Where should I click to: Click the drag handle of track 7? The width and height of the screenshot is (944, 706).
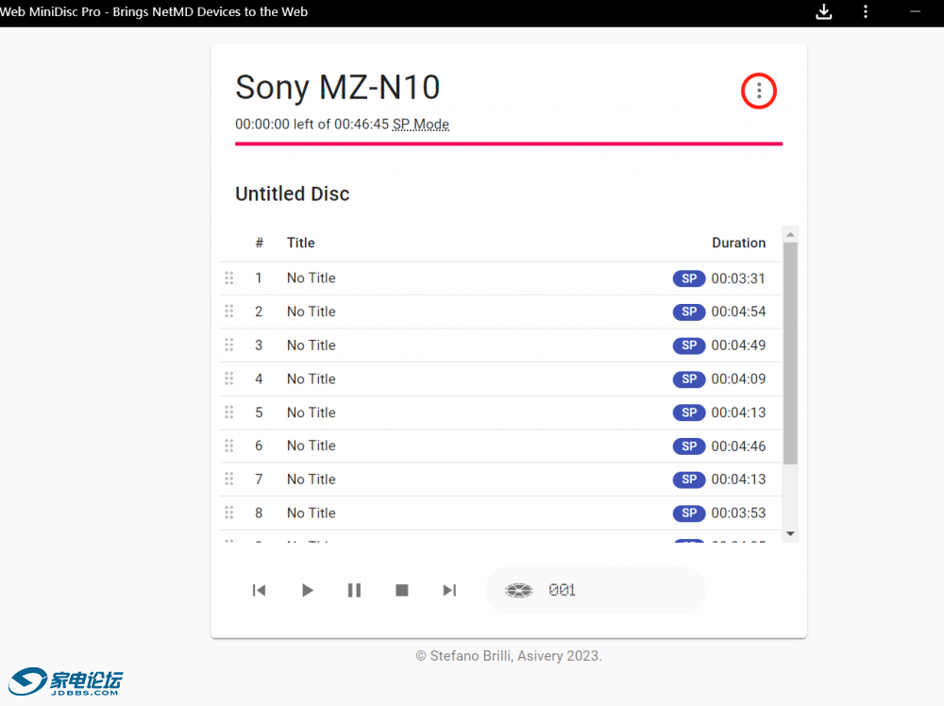pos(229,479)
